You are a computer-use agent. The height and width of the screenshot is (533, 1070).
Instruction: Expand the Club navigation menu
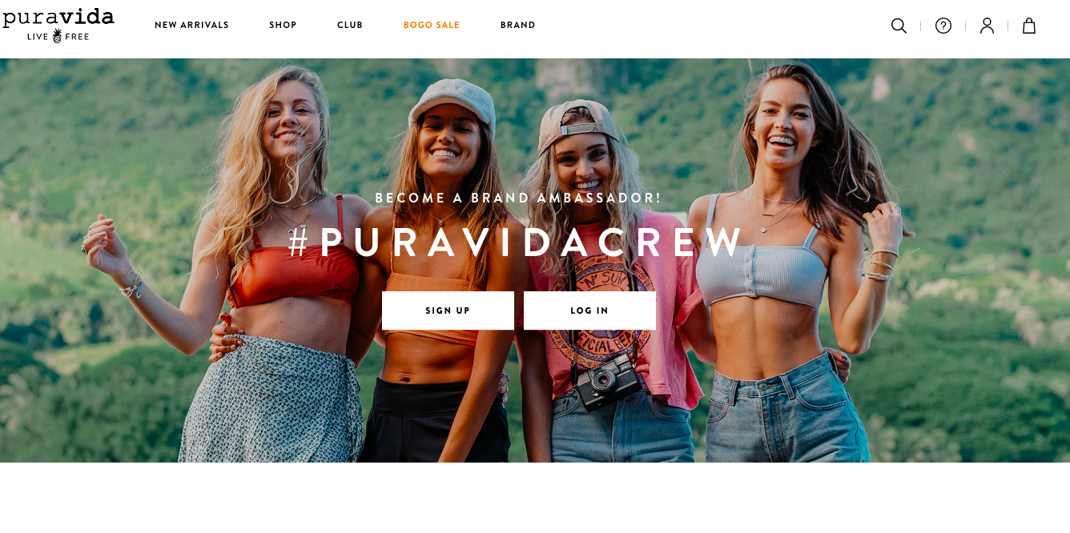tap(350, 26)
